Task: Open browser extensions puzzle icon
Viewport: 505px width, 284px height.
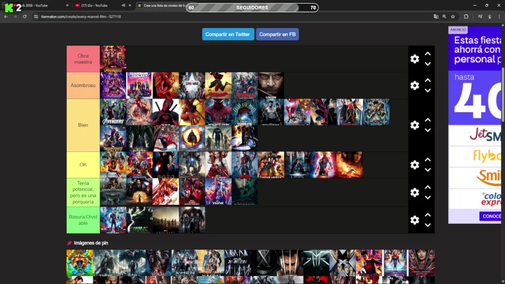Action: click(466, 17)
